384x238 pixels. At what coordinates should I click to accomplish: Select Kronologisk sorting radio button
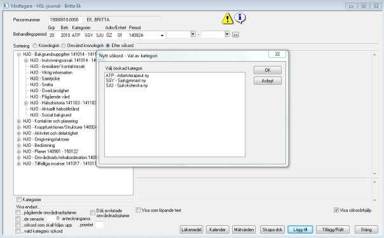pyautogui.click(x=35, y=46)
